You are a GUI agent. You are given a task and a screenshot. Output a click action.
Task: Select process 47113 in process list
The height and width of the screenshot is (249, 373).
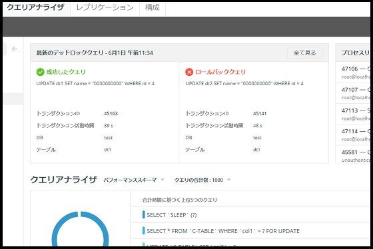coord(353,114)
